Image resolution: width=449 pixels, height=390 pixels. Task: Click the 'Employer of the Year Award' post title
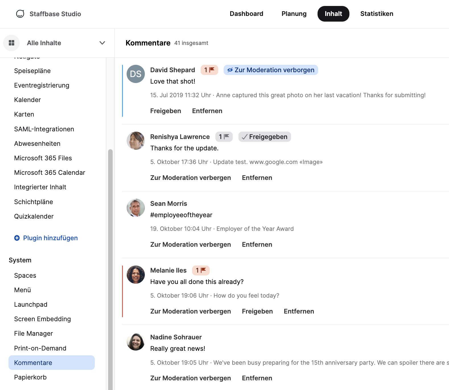tap(255, 229)
